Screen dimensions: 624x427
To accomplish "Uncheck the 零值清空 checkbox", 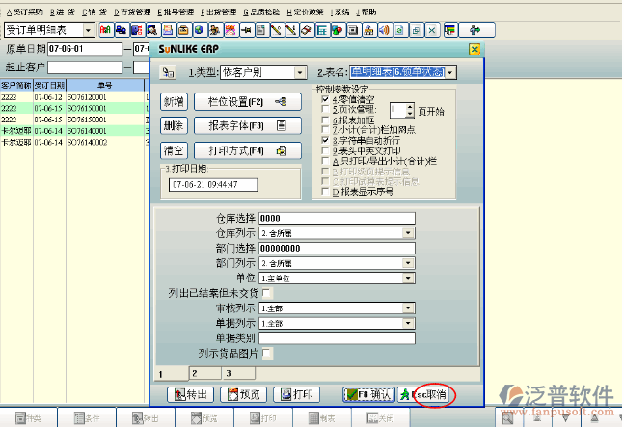I will (325, 99).
